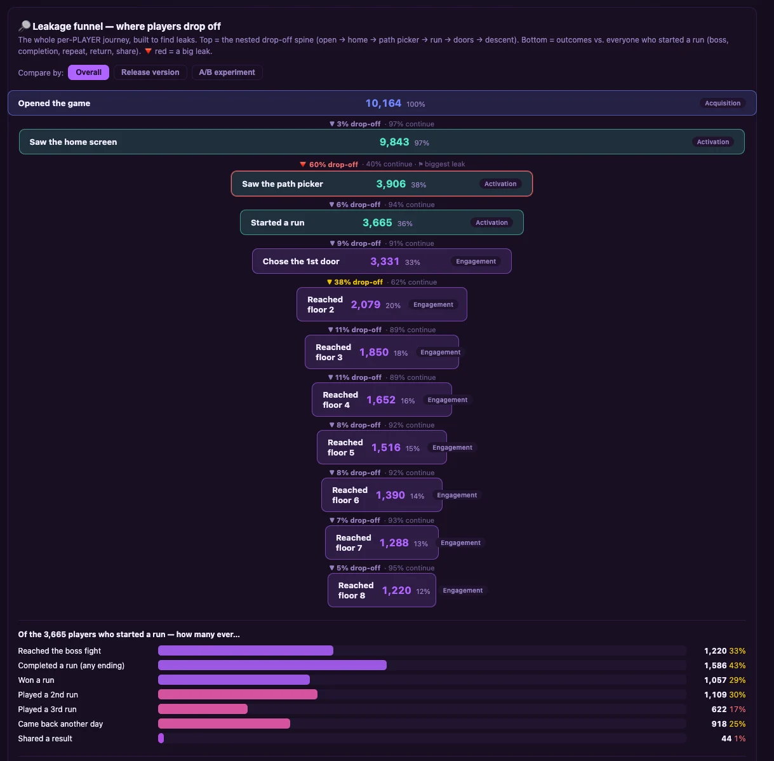Click the 6% drop-off label
Screen dimensions: 774x761
click(355, 205)
